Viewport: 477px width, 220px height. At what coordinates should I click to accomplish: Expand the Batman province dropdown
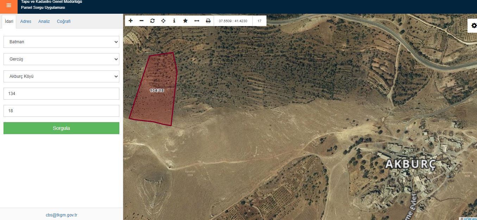click(x=61, y=42)
